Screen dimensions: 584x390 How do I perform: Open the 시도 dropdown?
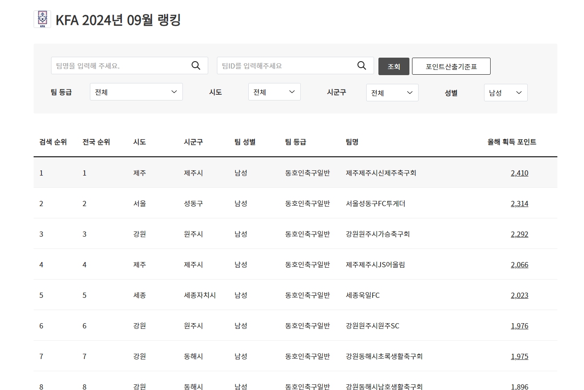[x=275, y=92]
